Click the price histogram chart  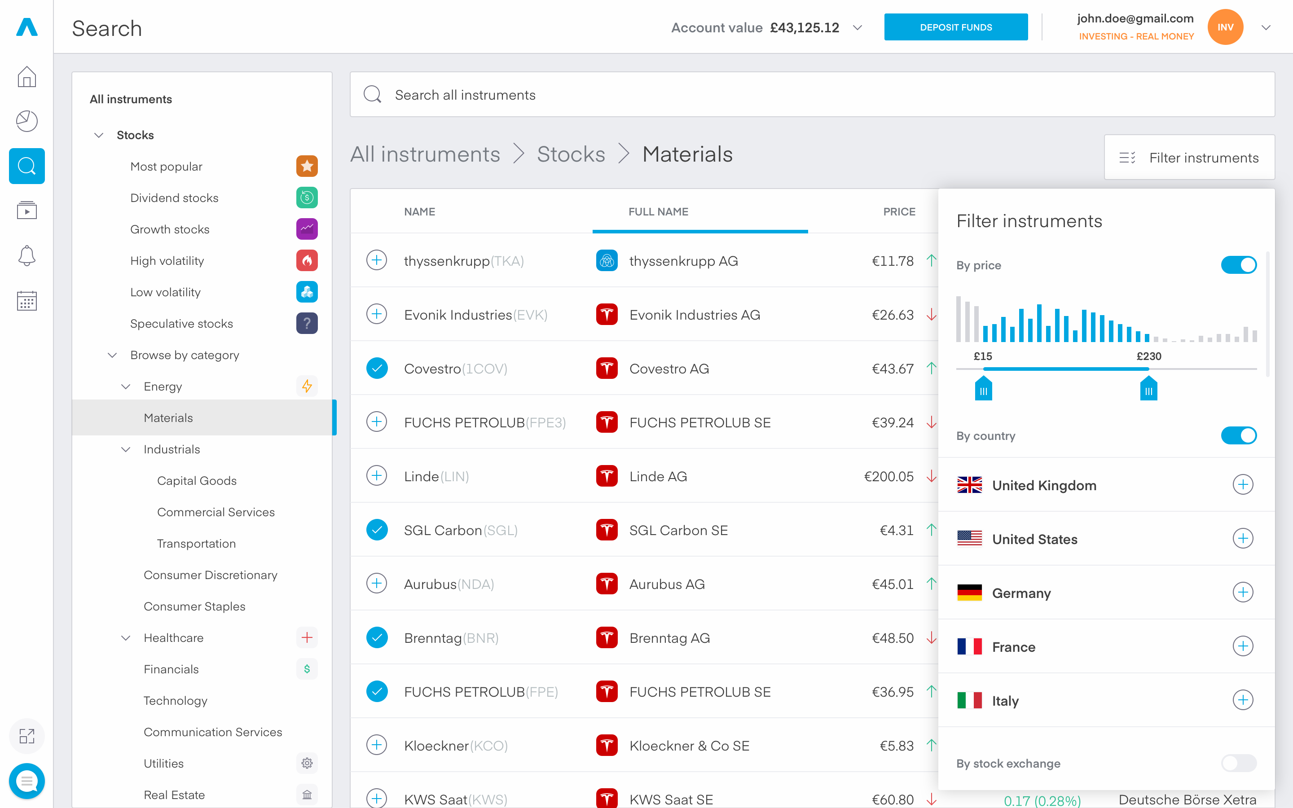pos(1107,319)
